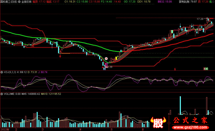The width and height of the screenshot is (215, 131).
Task: Click the red up-arrow signal marker
Action: [60, 56]
